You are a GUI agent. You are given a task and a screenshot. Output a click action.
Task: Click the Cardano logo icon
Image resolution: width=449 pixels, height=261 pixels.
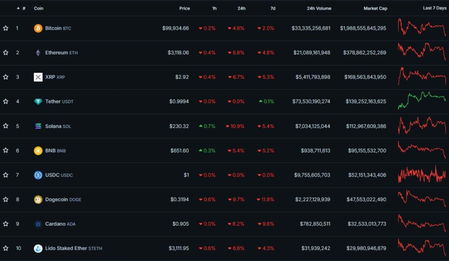[x=38, y=224]
